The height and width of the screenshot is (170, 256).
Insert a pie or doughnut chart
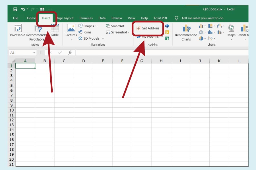tap(201, 39)
